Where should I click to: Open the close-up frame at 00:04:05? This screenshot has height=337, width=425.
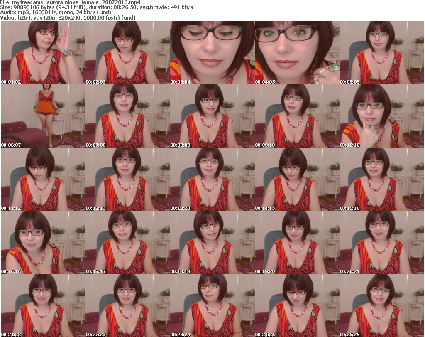(297, 53)
